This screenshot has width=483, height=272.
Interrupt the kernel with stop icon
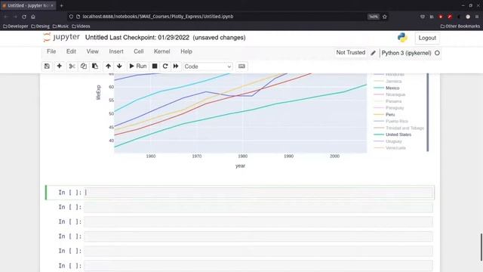(x=155, y=66)
